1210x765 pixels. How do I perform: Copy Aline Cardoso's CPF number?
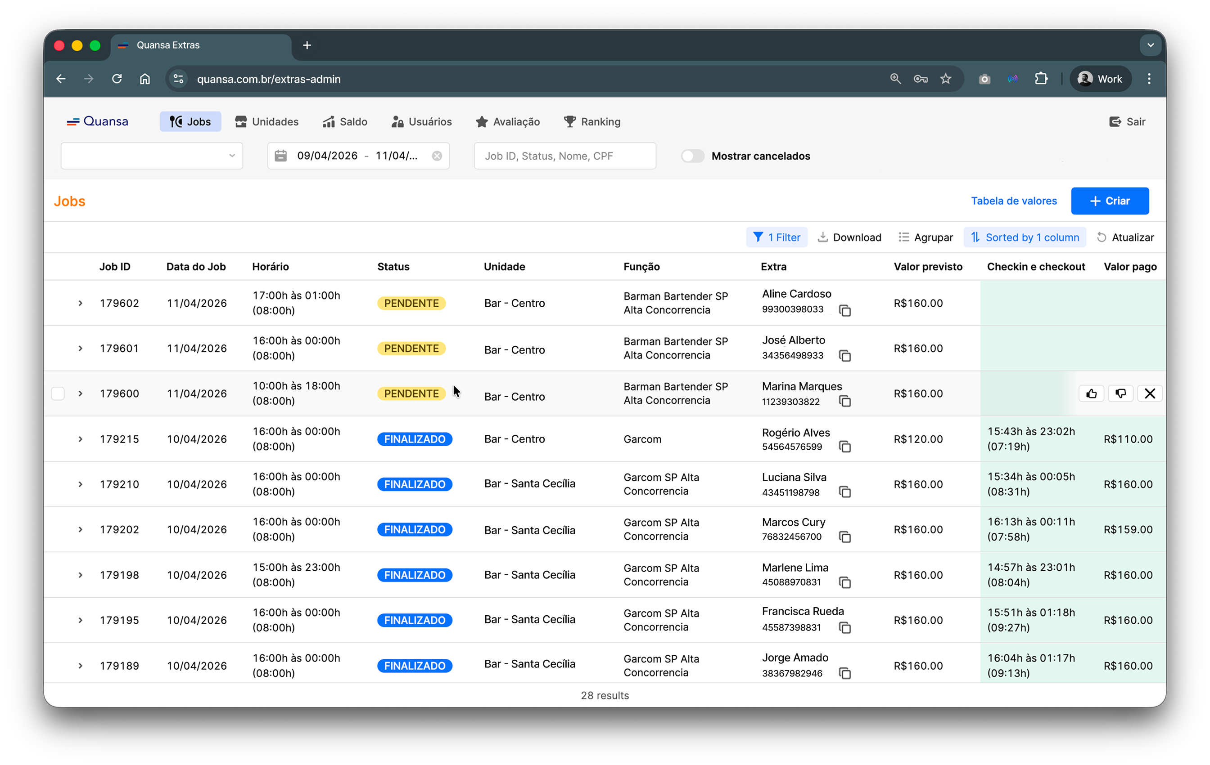click(845, 311)
